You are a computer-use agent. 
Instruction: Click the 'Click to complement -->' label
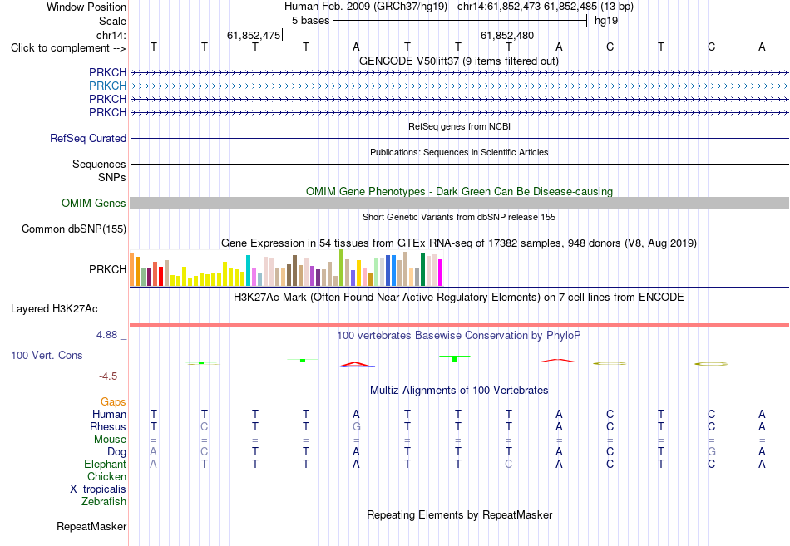click(x=68, y=48)
